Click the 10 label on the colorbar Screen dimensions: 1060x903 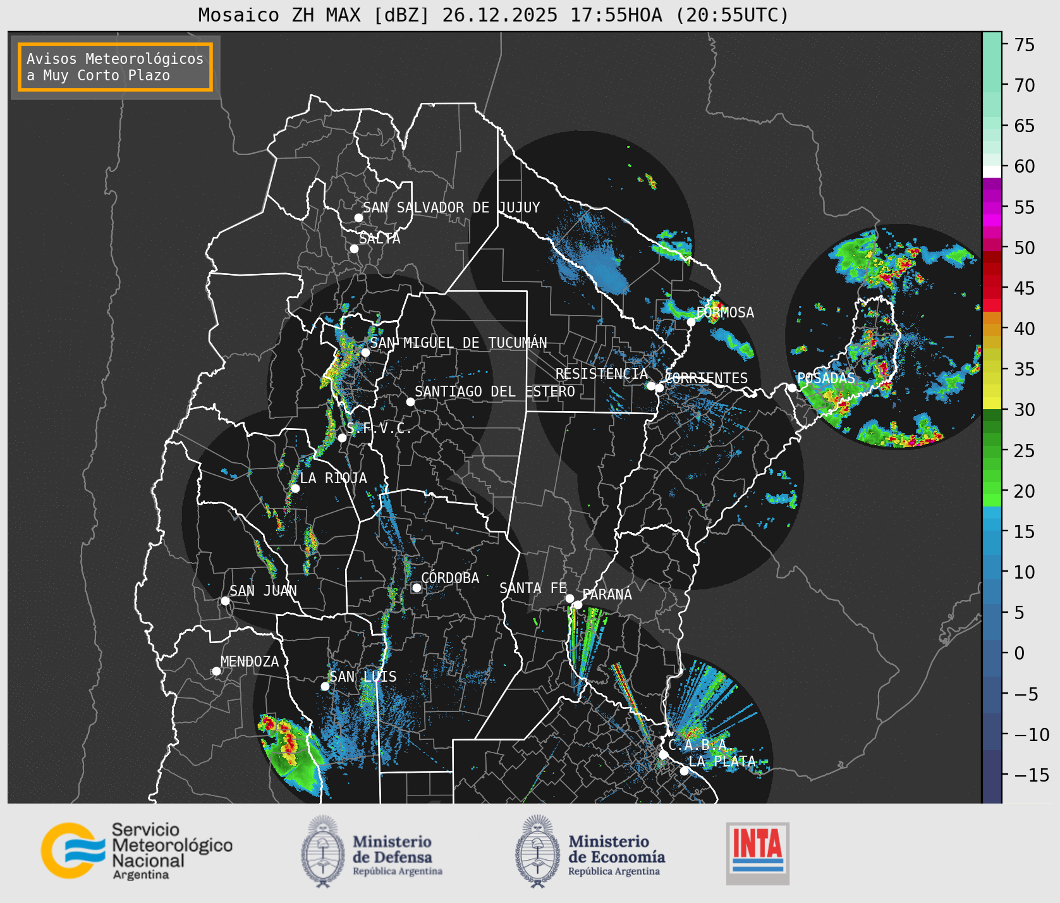pos(1025,572)
